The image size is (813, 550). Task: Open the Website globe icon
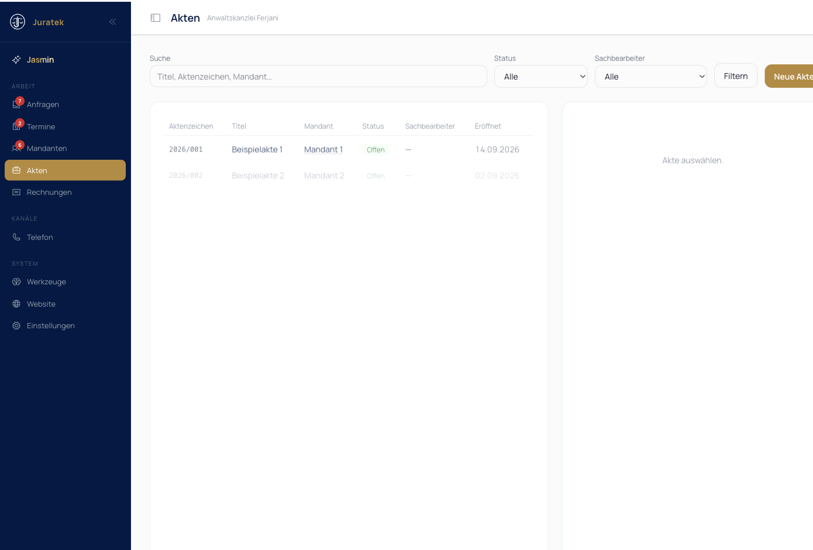coord(16,304)
